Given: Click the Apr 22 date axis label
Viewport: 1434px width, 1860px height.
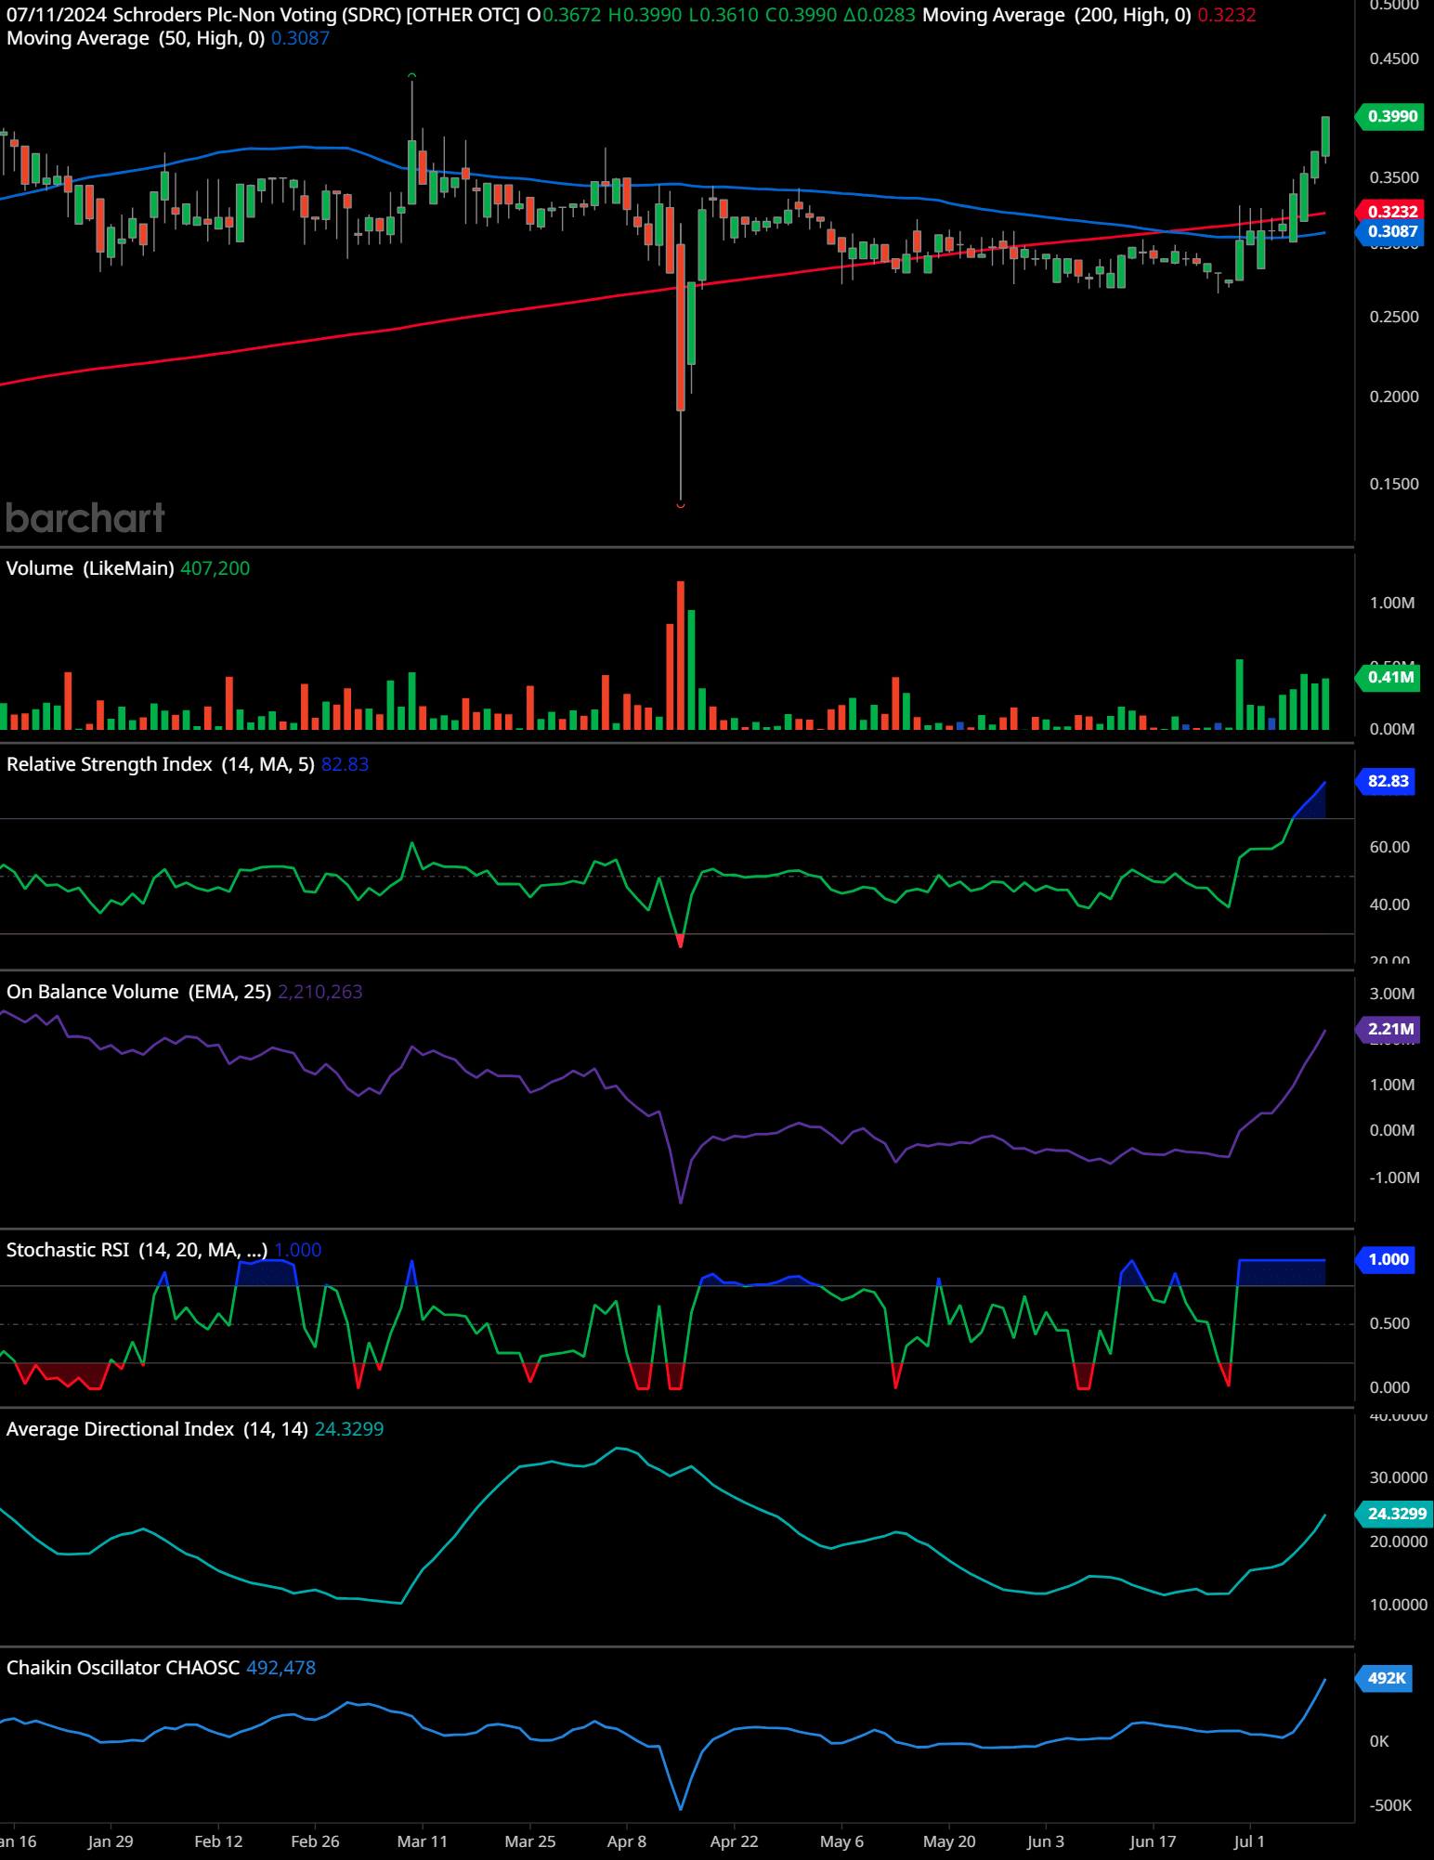Looking at the screenshot, I should (x=734, y=1841).
